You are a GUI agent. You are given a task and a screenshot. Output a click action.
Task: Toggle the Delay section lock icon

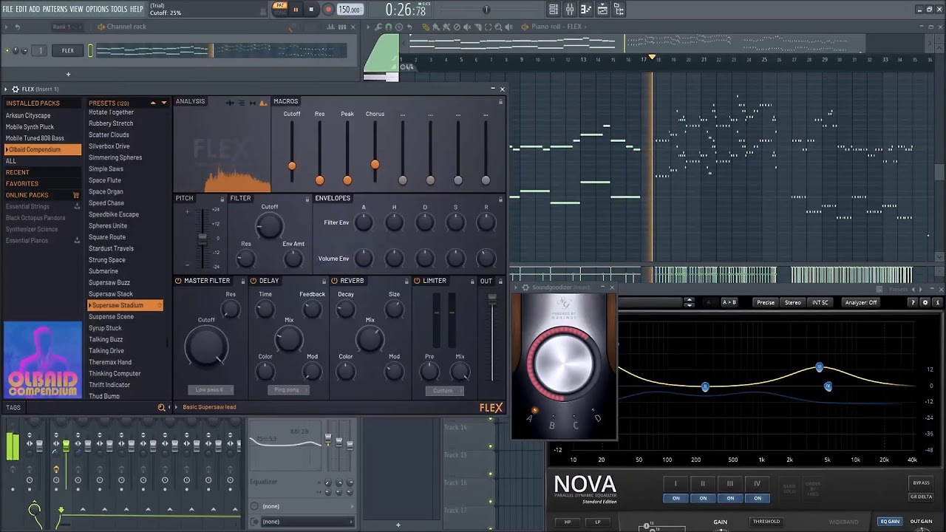(x=324, y=282)
